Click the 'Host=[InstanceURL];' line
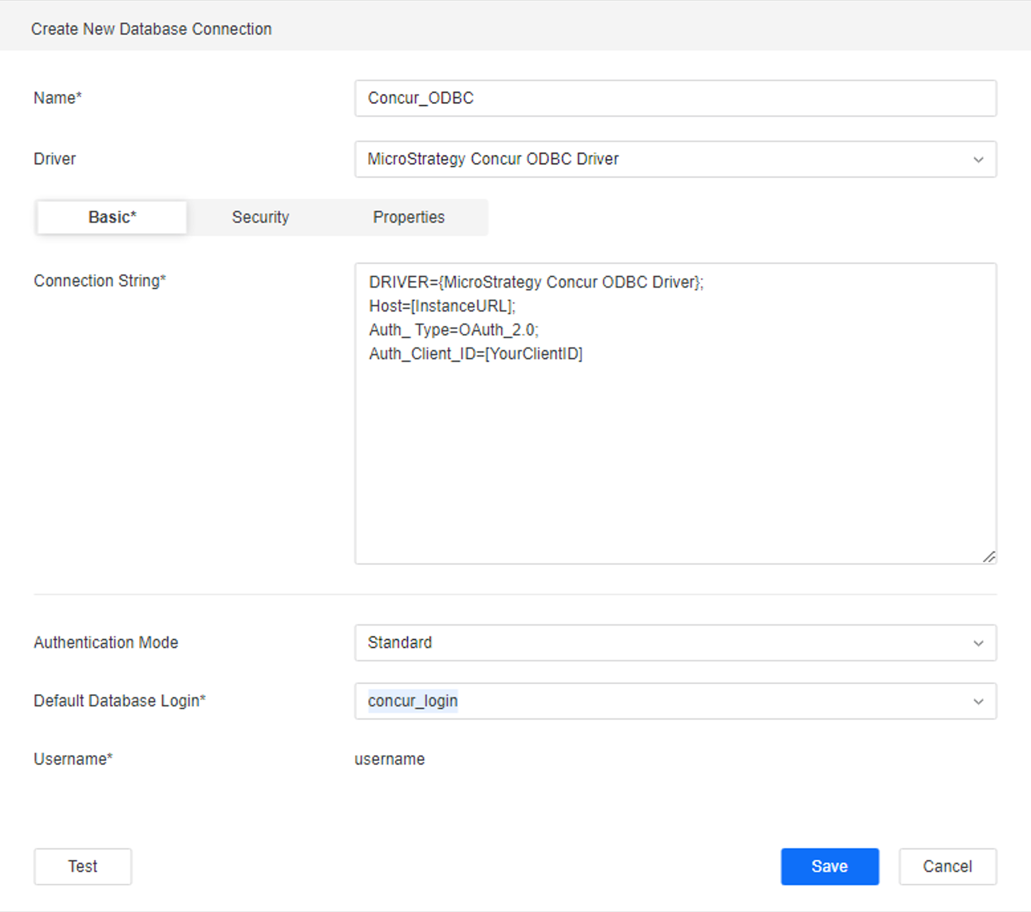This screenshot has width=1031, height=912. click(x=442, y=306)
